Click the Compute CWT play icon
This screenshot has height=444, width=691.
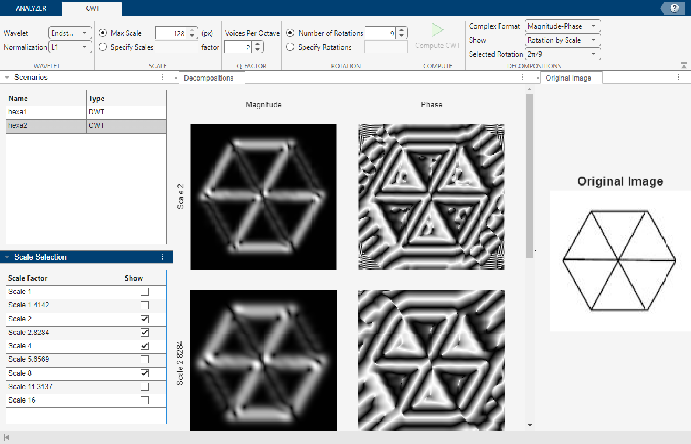(437, 30)
